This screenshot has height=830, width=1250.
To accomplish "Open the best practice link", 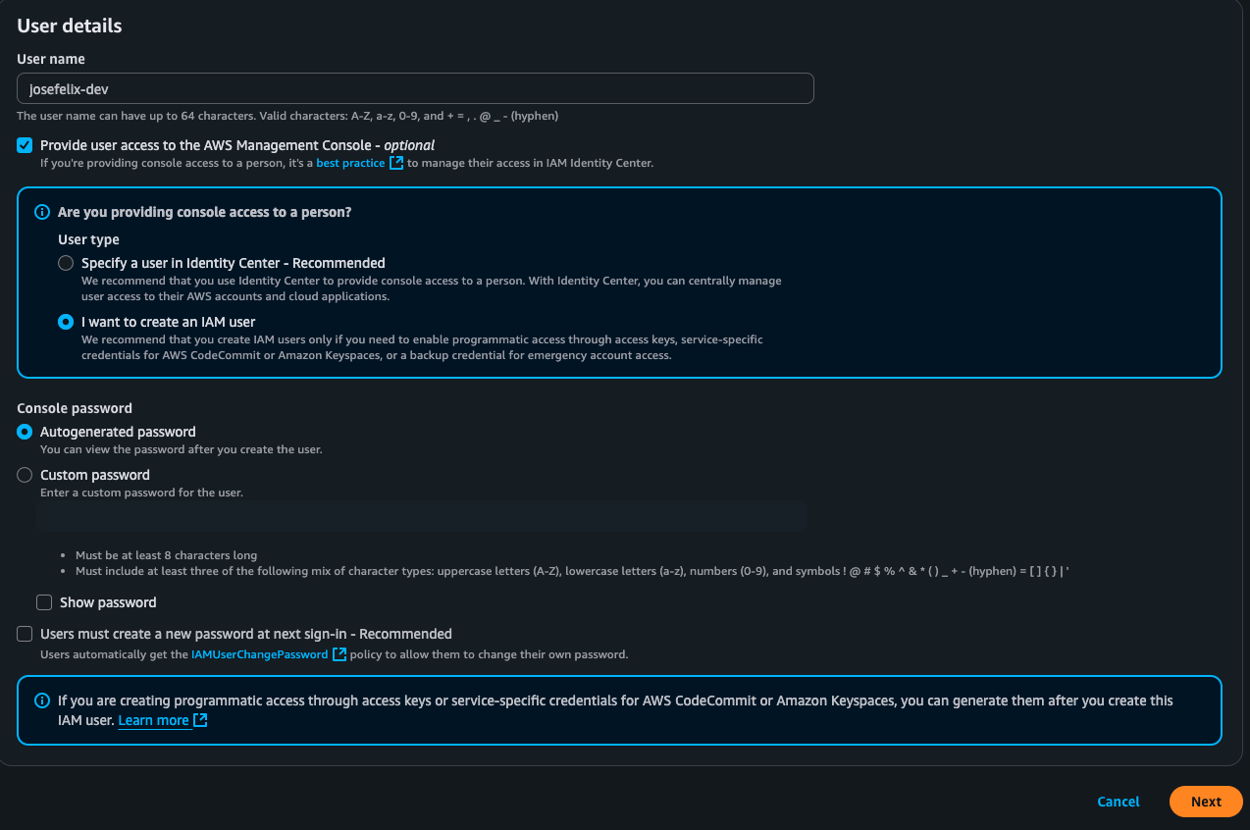I will pyautogui.click(x=350, y=163).
